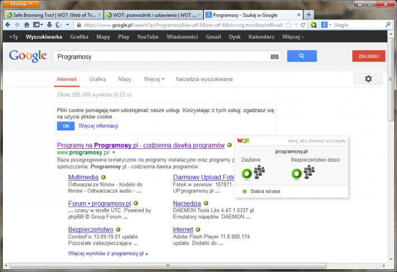Screen dimensions: 397x272
Task: Open the Multimedia sitelink
Action: 83,177
